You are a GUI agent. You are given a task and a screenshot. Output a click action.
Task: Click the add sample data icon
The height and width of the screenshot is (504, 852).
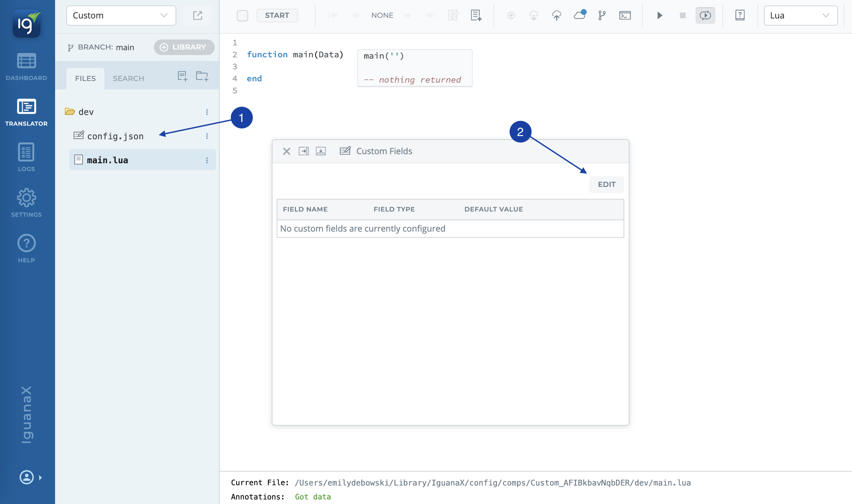476,15
